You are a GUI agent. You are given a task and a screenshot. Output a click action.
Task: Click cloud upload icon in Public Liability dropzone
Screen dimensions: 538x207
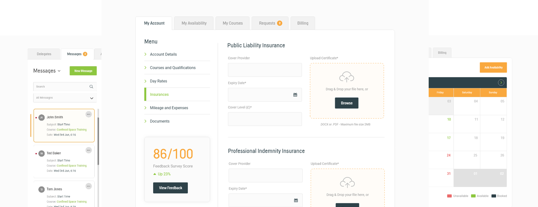(347, 77)
